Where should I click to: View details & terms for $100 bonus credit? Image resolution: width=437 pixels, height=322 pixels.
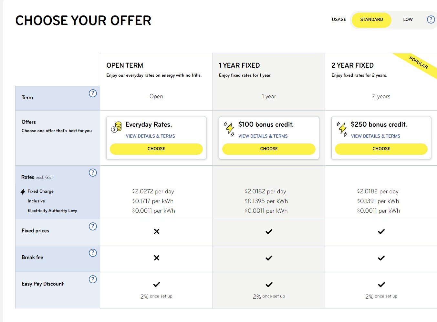263,136
